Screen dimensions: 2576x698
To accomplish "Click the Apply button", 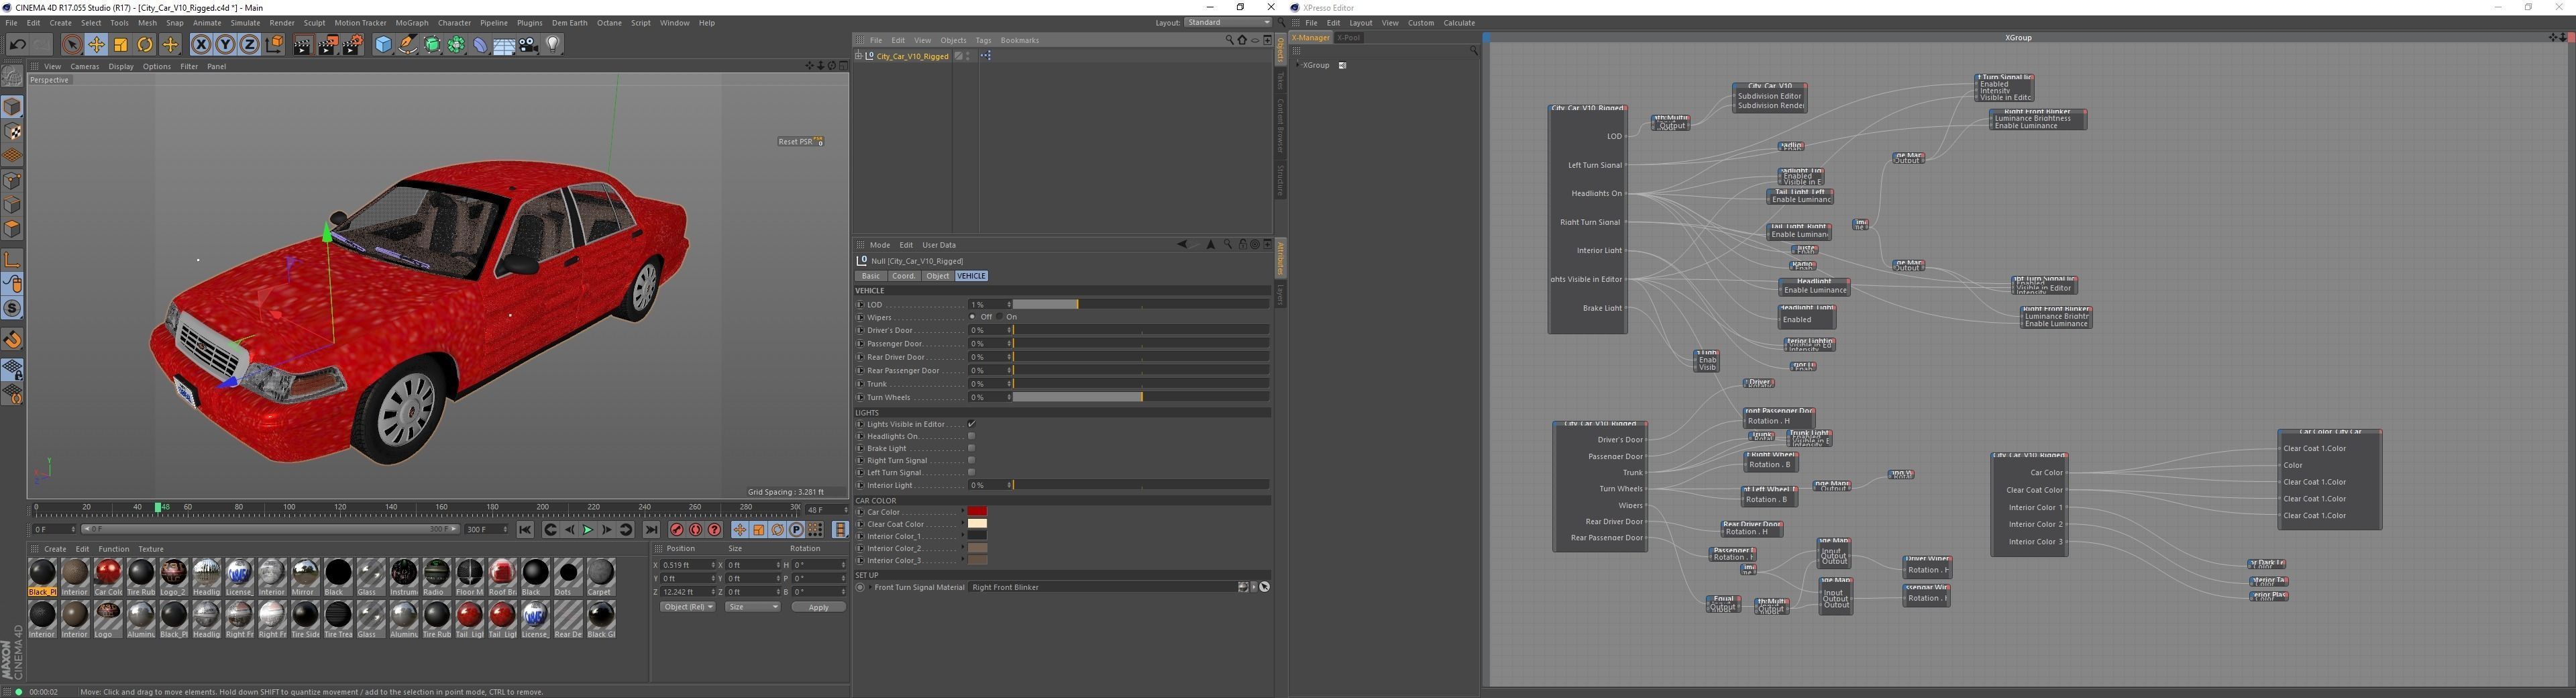I will (x=818, y=607).
